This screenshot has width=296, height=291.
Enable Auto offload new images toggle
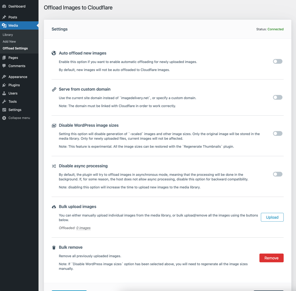point(277,61)
